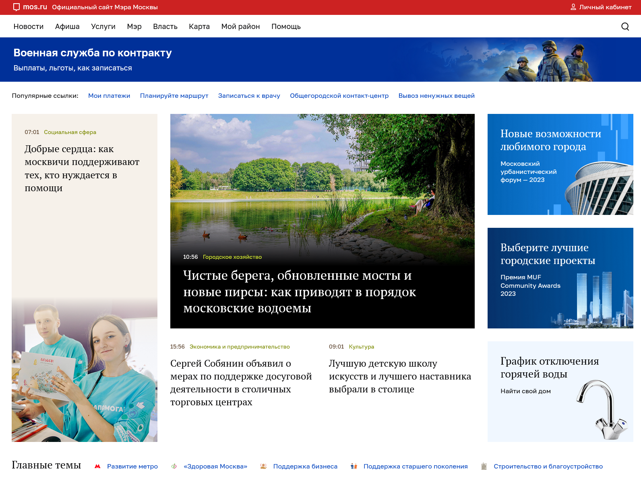641x485 pixels.
Task: Open the Карта menu item
Action: pyautogui.click(x=199, y=27)
